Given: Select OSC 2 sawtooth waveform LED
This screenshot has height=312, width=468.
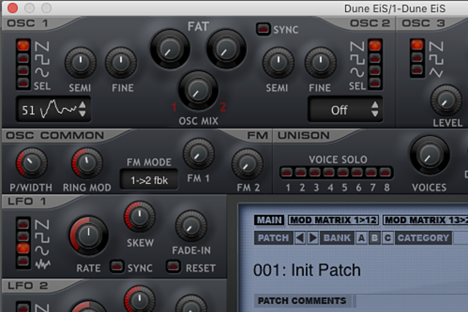Looking at the screenshot, I should (x=375, y=45).
